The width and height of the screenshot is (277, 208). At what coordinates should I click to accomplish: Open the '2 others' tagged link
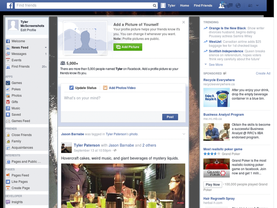(x=149, y=145)
